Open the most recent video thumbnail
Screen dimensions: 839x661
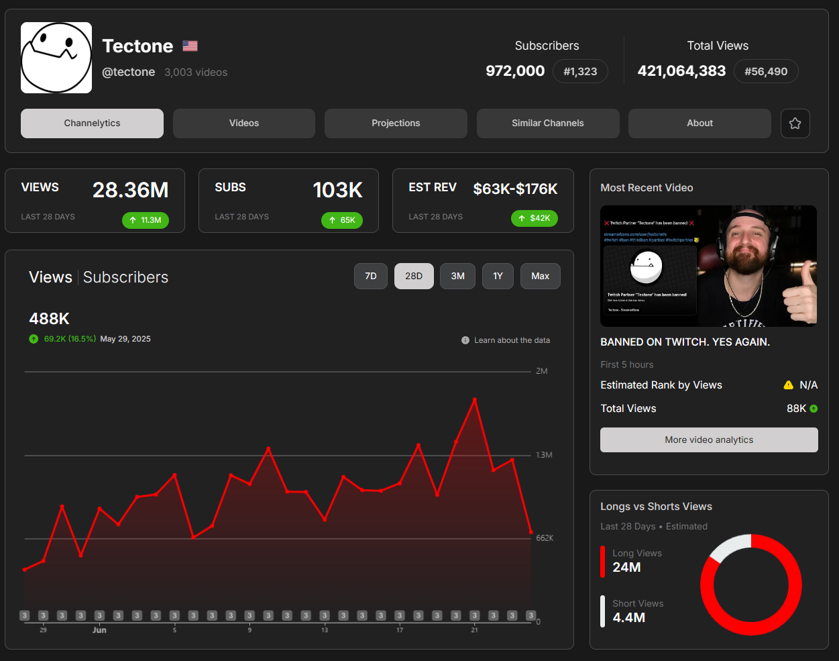(x=708, y=266)
